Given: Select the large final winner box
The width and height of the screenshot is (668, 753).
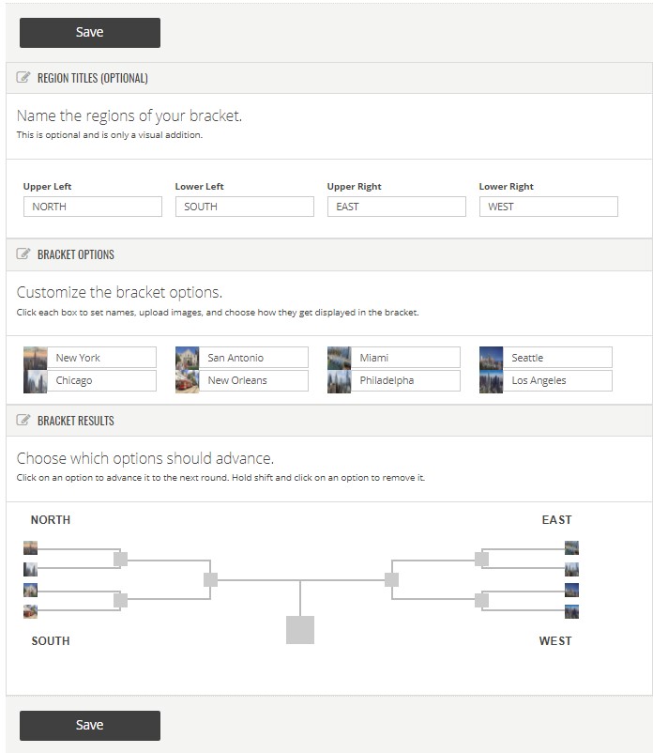Looking at the screenshot, I should [x=300, y=630].
